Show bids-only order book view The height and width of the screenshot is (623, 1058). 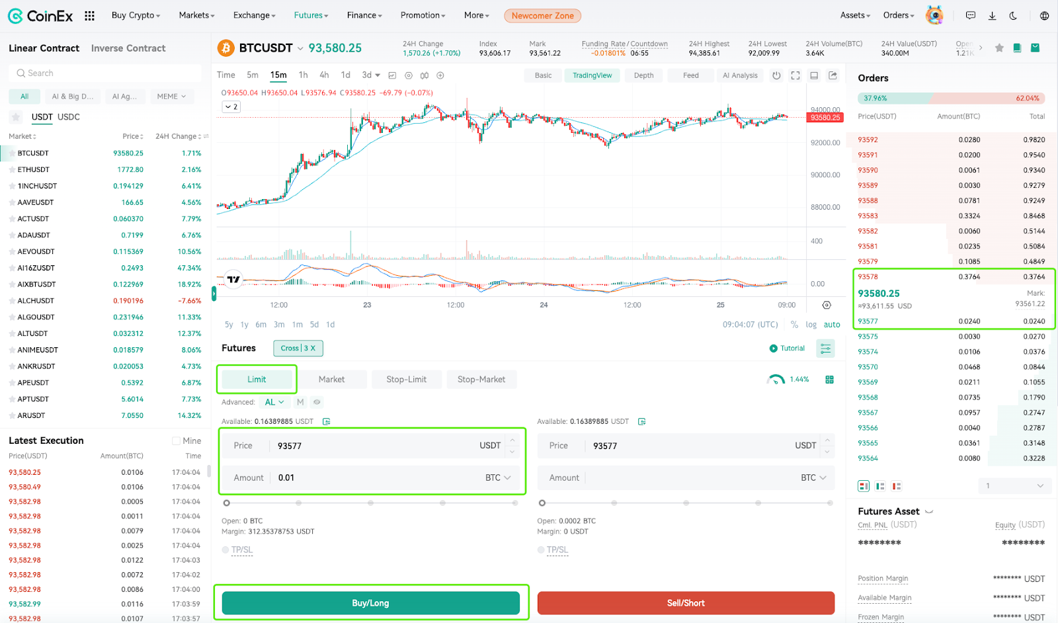880,486
